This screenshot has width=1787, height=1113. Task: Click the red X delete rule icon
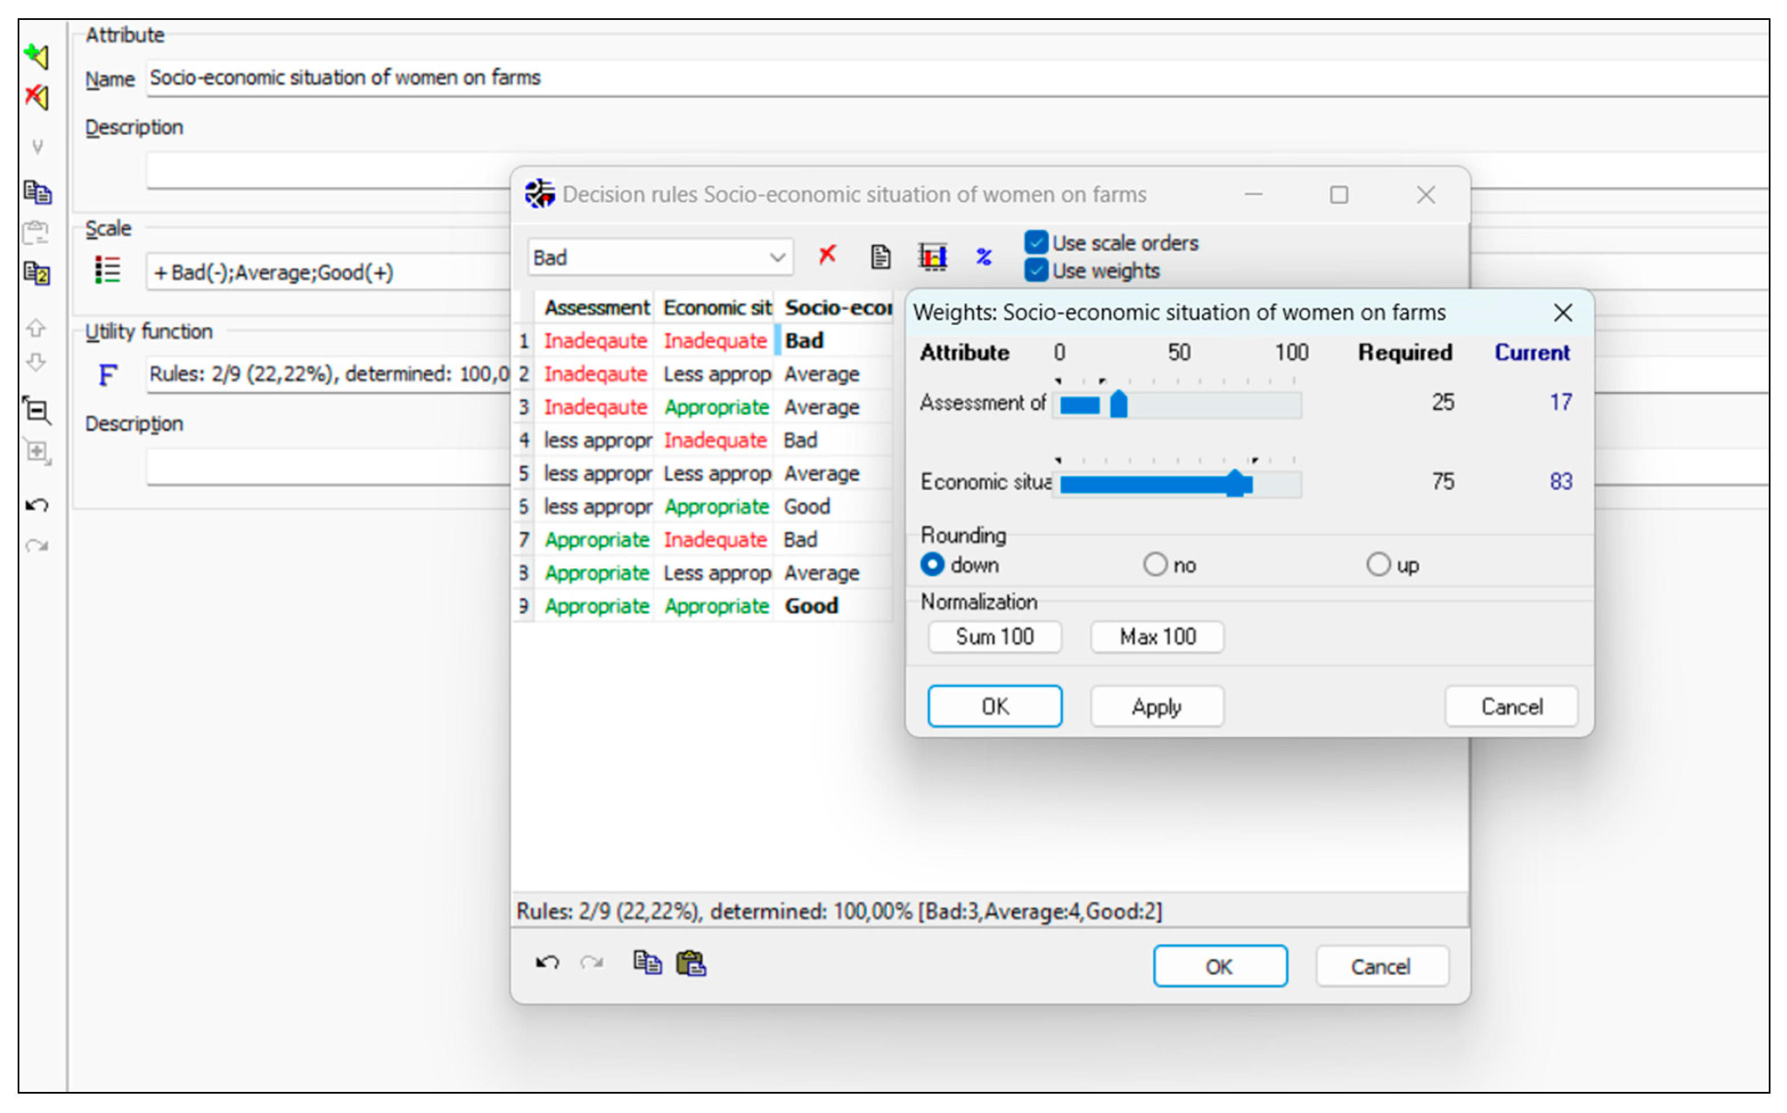click(827, 256)
